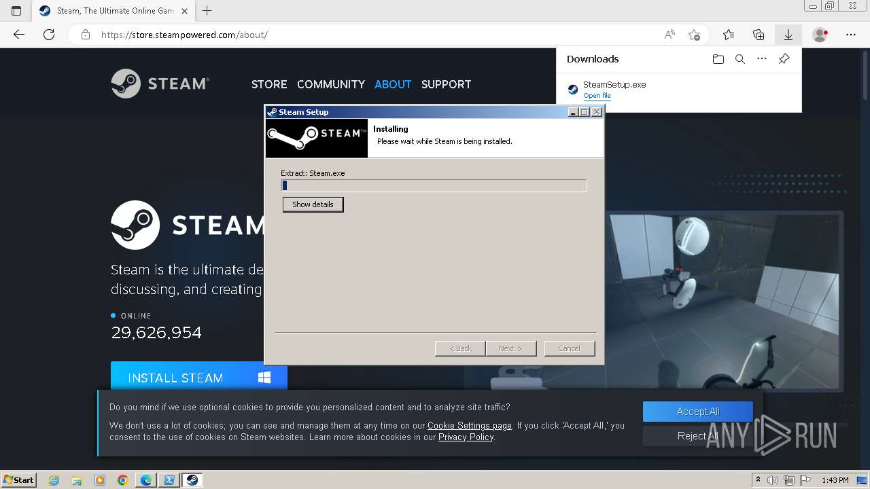Open the downloads folder

pyautogui.click(x=718, y=59)
